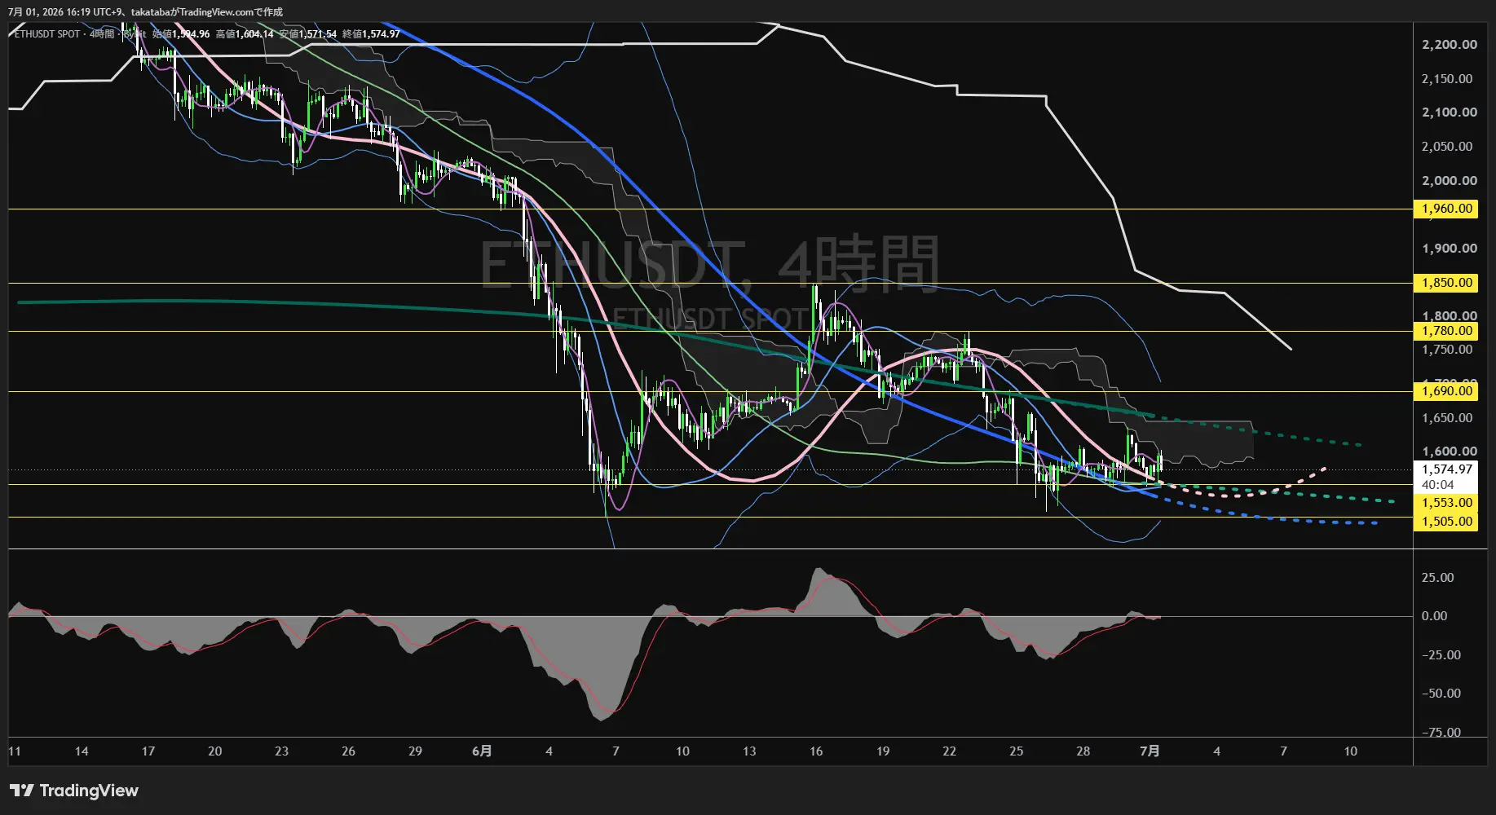
Task: Click the 1,750.00 price axis tick
Action: (1447, 350)
